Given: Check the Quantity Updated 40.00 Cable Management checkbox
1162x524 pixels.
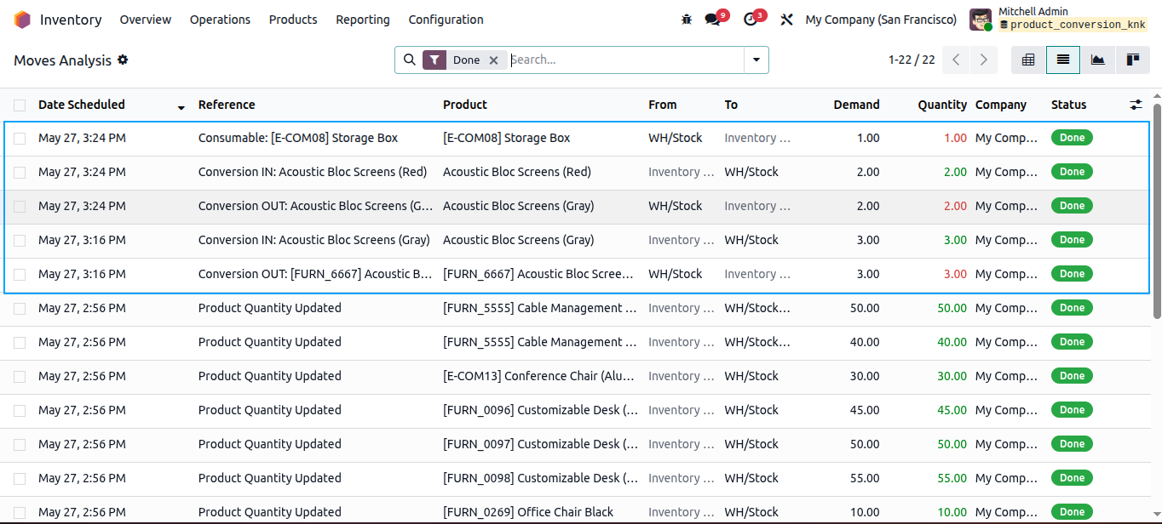Looking at the screenshot, I should coord(20,342).
